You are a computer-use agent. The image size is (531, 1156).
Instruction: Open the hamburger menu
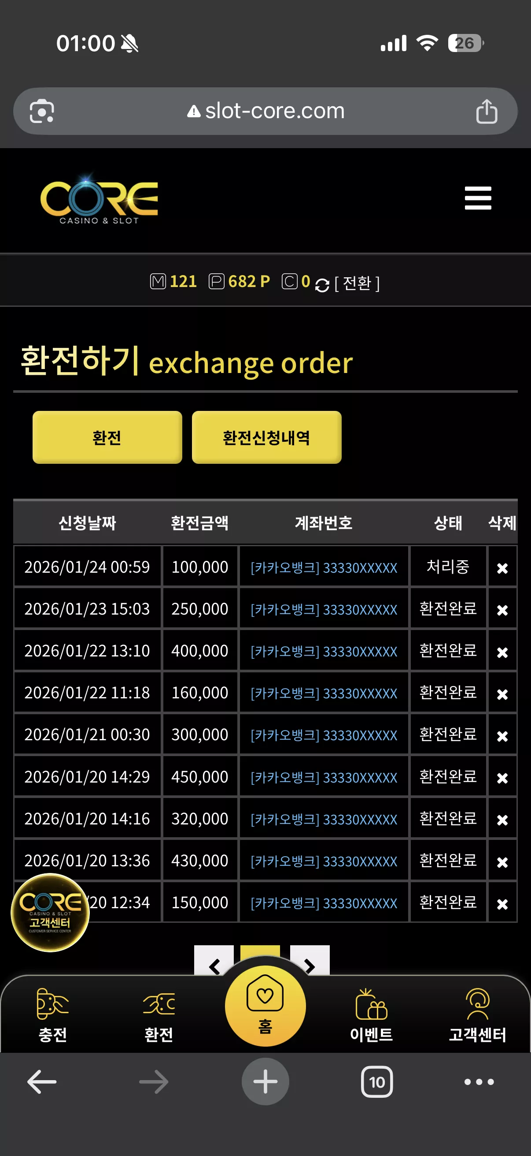pyautogui.click(x=478, y=198)
